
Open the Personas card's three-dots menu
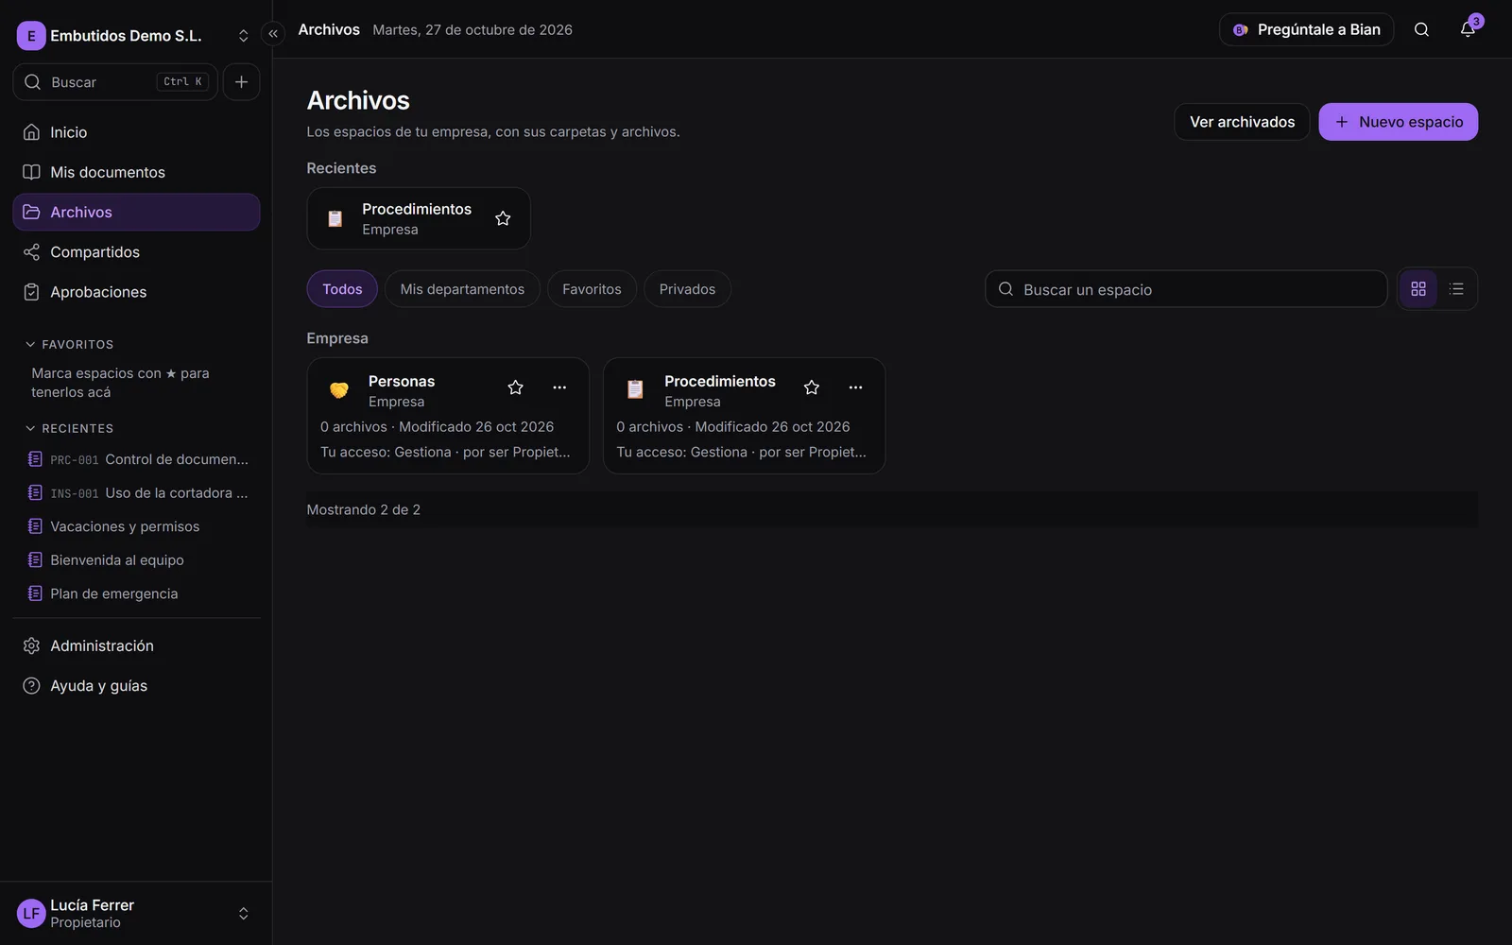pyautogui.click(x=559, y=387)
